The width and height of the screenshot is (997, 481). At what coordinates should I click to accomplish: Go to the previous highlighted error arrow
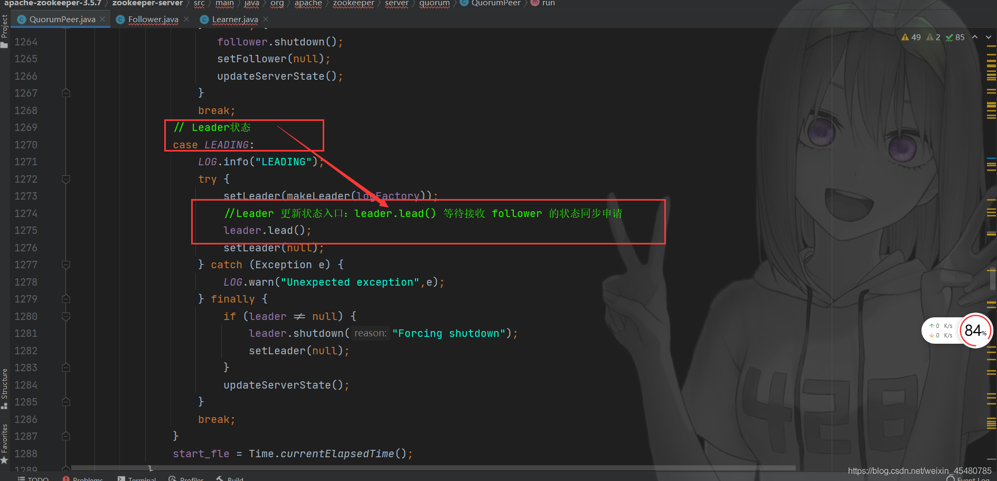(x=975, y=37)
